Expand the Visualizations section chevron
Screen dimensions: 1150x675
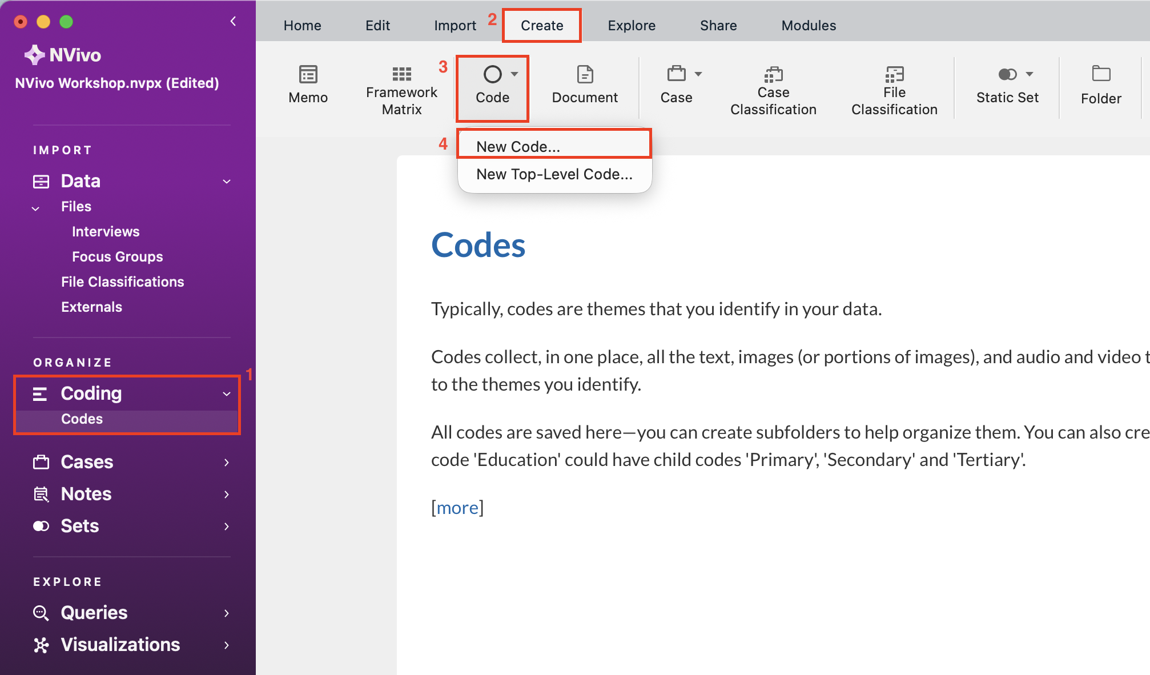[x=227, y=645]
